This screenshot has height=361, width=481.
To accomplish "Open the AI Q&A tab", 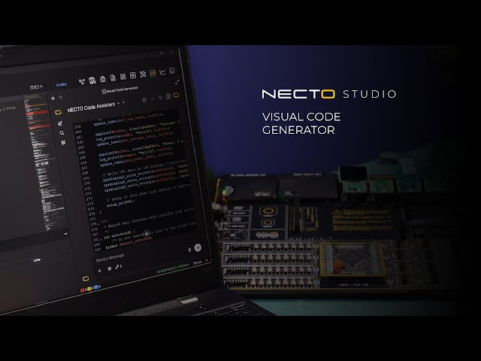I will point(62,84).
